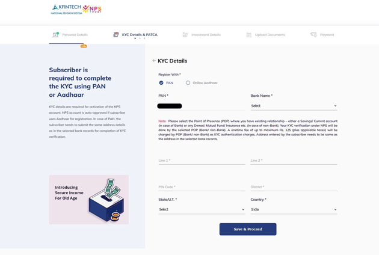This screenshot has width=379, height=255.
Task: Select the Online Aadhaar radio option
Action: 188,83
